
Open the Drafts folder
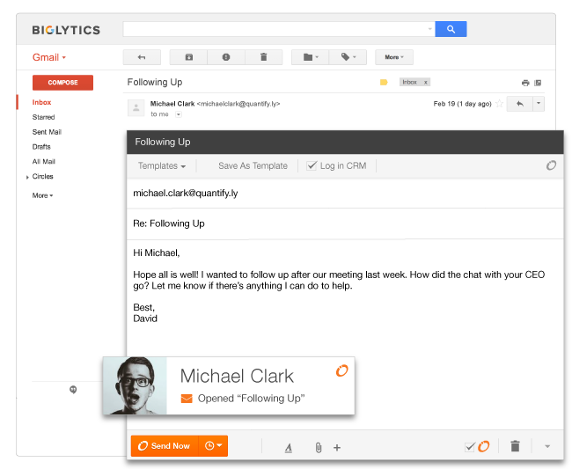41,147
